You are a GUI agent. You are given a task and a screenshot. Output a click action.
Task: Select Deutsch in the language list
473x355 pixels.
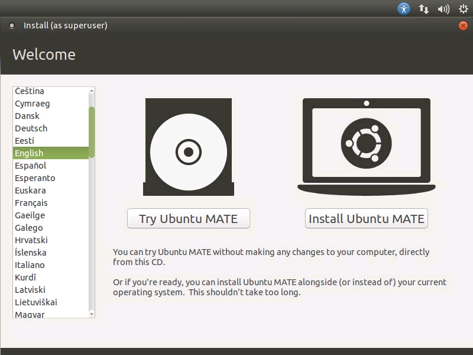[x=51, y=128]
